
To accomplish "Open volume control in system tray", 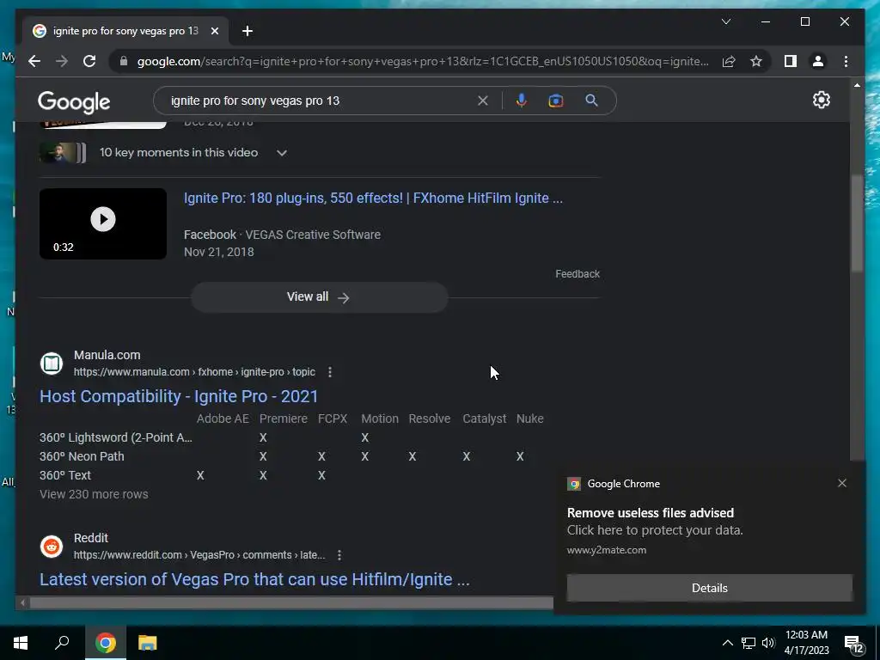I will coord(768,643).
